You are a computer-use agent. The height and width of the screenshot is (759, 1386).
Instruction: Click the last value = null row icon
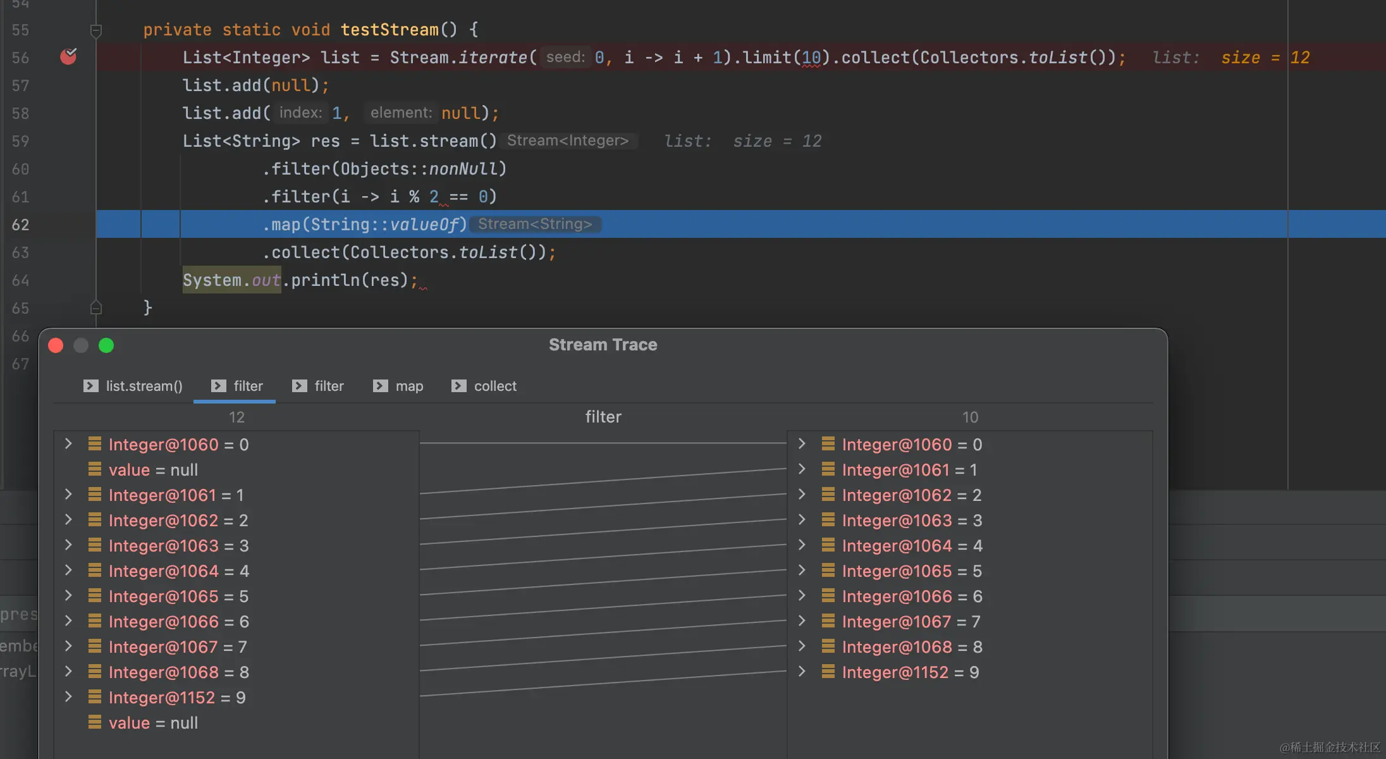(x=95, y=722)
